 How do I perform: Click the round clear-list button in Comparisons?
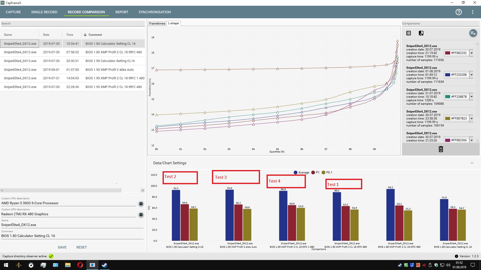pos(473,33)
